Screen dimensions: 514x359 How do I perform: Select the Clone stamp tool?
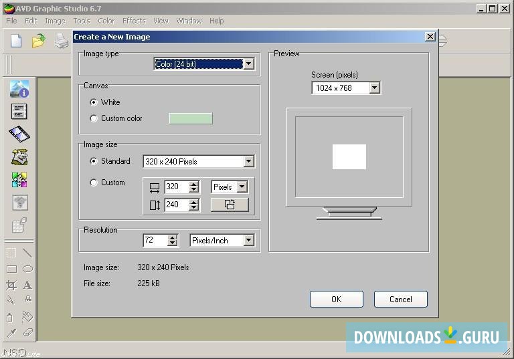[x=28, y=299]
